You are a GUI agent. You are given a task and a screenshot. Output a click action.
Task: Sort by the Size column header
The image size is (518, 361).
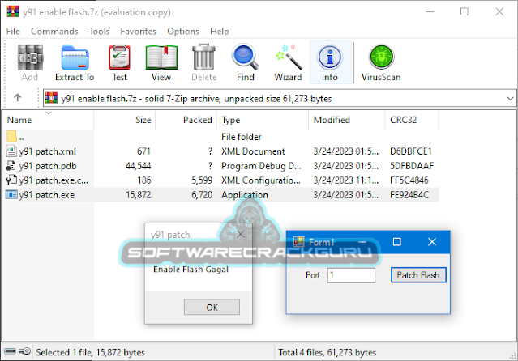[x=125, y=120]
